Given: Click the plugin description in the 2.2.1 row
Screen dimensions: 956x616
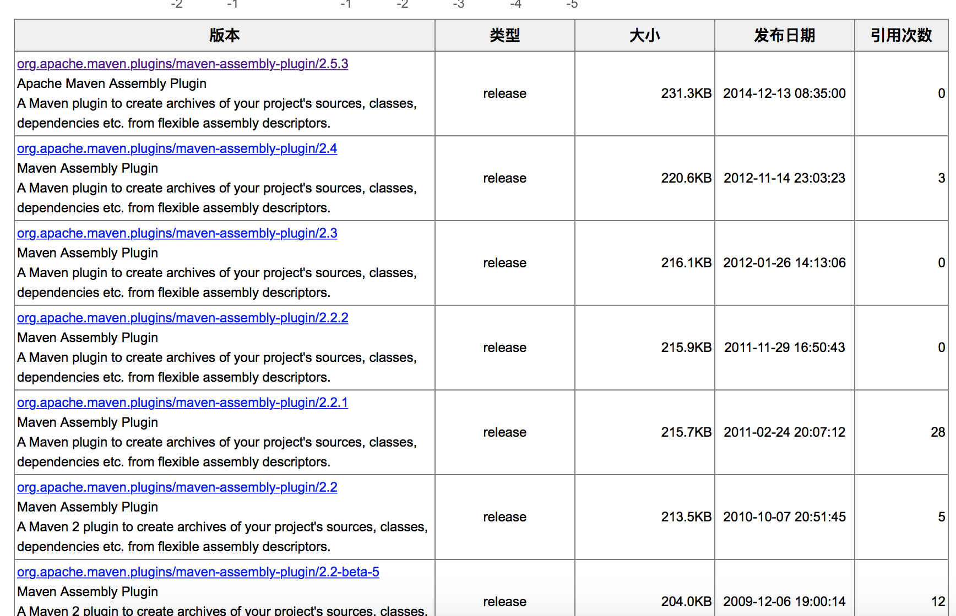Looking at the screenshot, I should [x=217, y=452].
